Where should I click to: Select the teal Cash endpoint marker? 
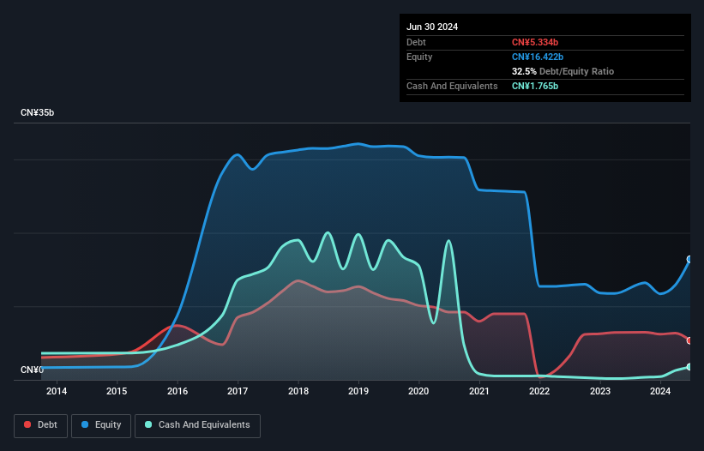[689, 367]
